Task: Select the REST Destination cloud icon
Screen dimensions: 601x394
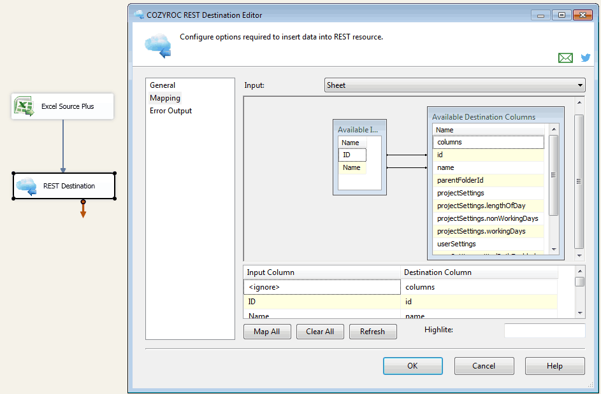Action: [26, 186]
